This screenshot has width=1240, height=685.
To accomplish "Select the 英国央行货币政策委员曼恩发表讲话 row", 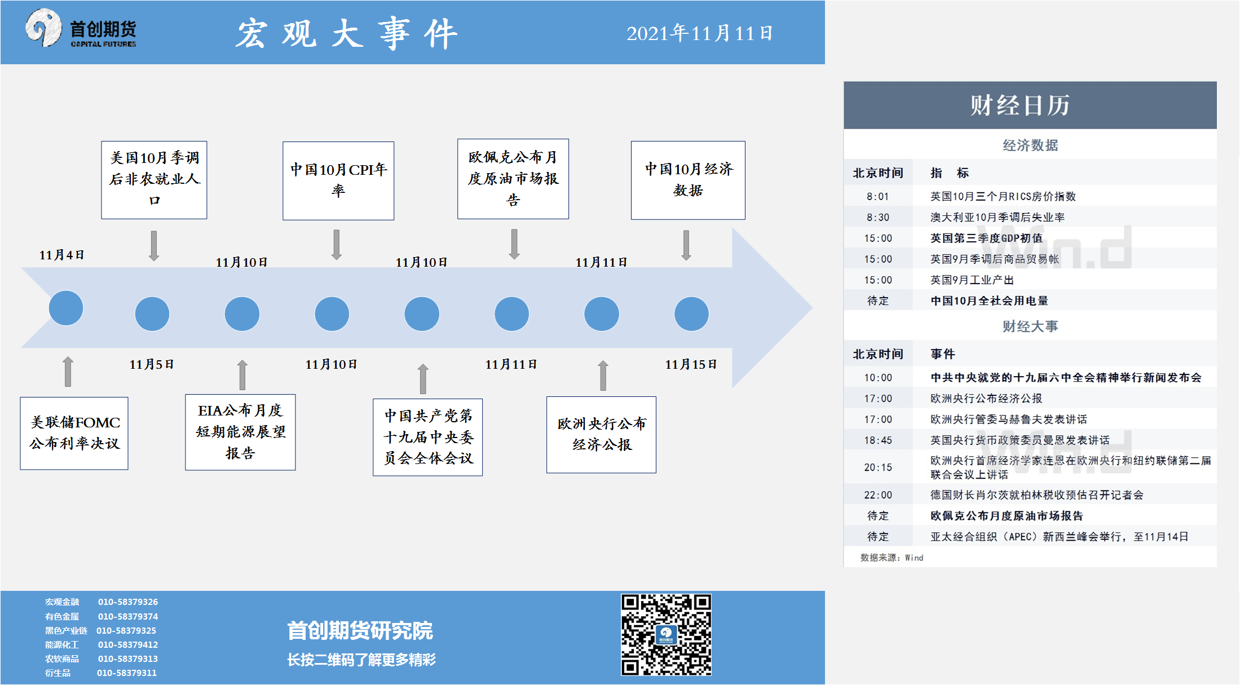I will pos(1030,440).
